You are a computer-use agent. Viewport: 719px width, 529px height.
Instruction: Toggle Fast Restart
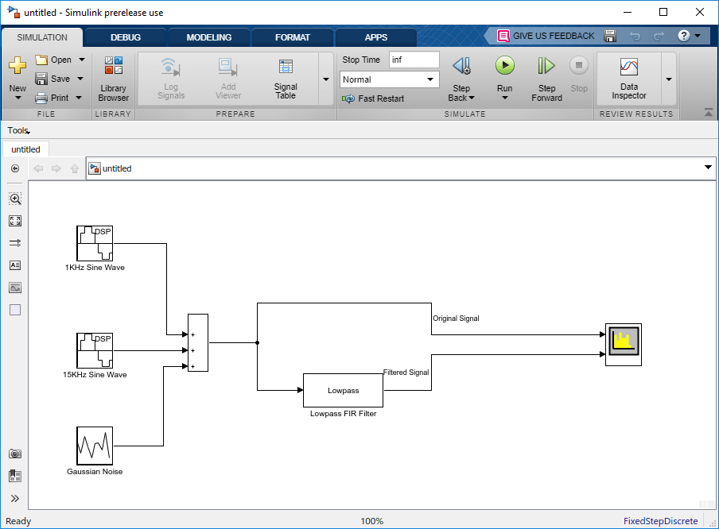click(x=373, y=98)
